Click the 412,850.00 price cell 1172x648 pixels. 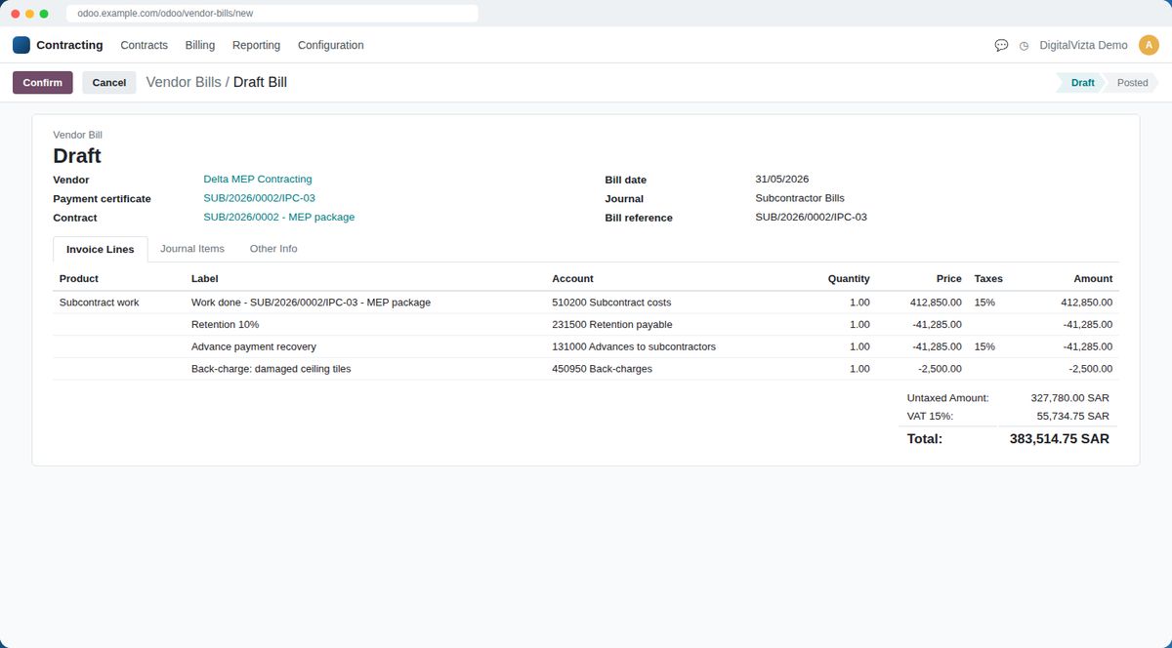[936, 303]
